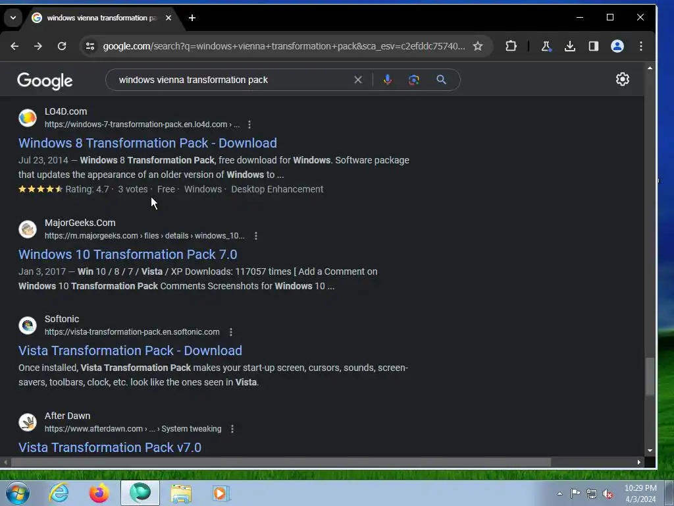This screenshot has width=674, height=506.
Task: Click the MajorGeeks.Com site favicon
Action: pyautogui.click(x=28, y=229)
